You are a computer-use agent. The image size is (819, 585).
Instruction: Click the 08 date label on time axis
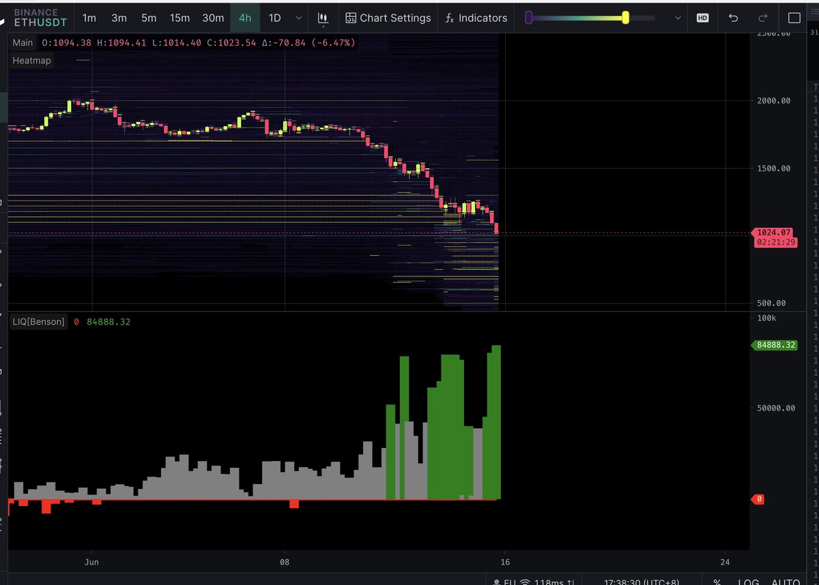285,562
